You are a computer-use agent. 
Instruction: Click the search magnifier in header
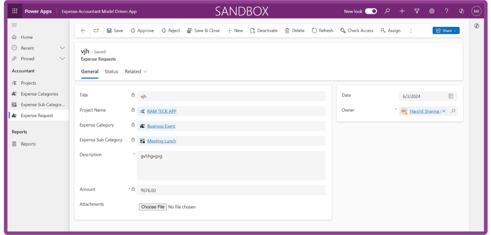coord(387,11)
